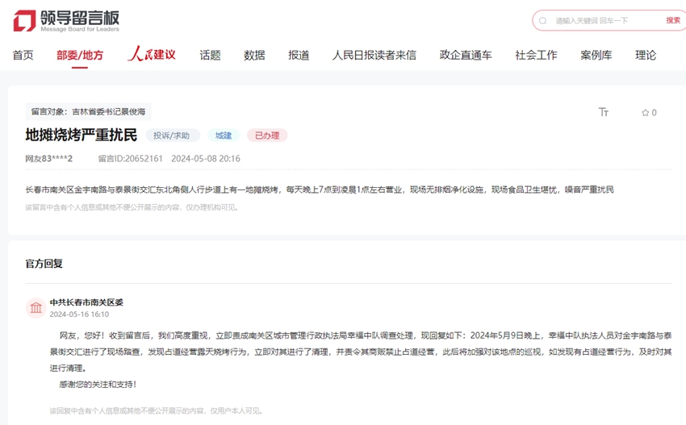Open the 话题 topics menu item
The image size is (686, 425).
click(210, 55)
